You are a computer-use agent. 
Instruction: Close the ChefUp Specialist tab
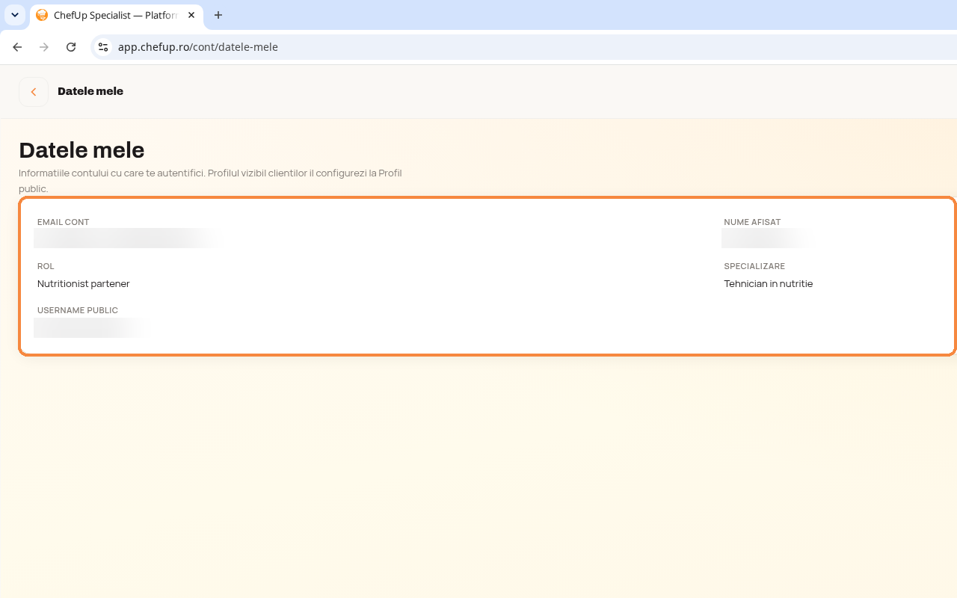[x=191, y=15]
